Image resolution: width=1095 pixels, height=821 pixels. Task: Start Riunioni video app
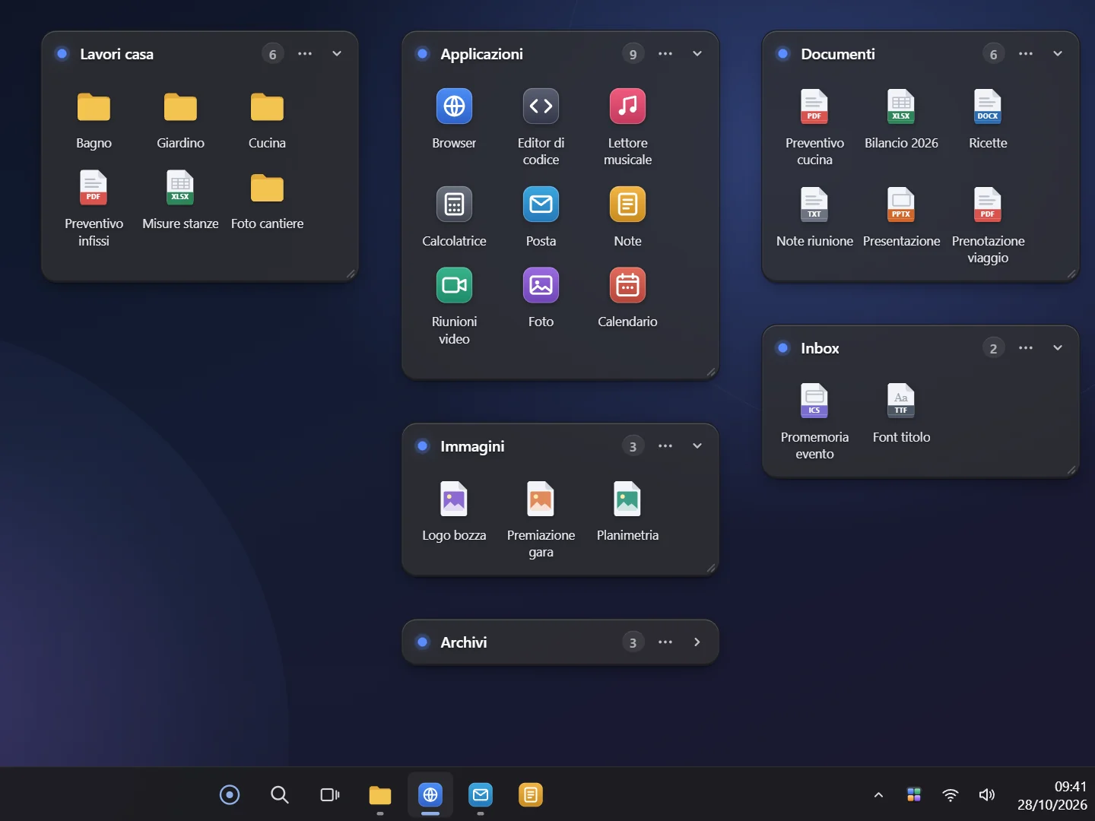454,285
